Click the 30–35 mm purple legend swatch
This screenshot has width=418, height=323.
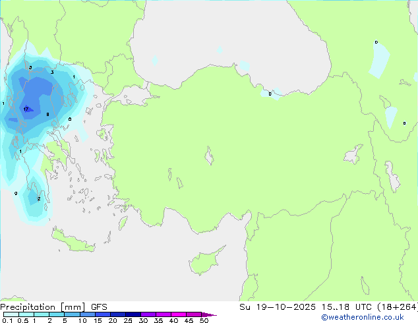click(x=148, y=314)
